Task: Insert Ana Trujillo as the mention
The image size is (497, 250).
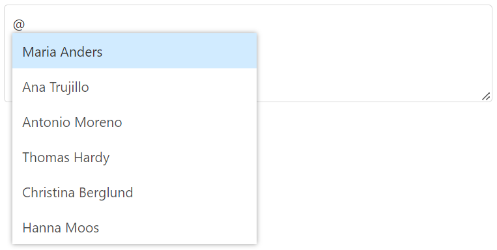Action: tap(134, 86)
